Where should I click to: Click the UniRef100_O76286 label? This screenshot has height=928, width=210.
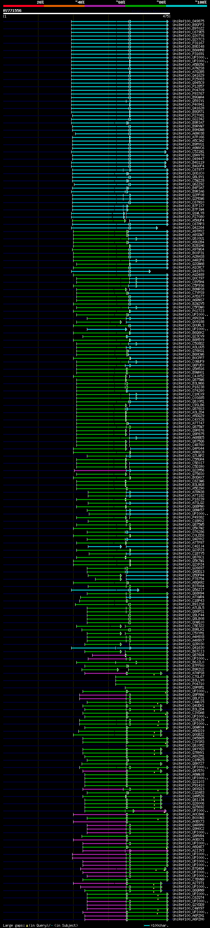point(188,532)
